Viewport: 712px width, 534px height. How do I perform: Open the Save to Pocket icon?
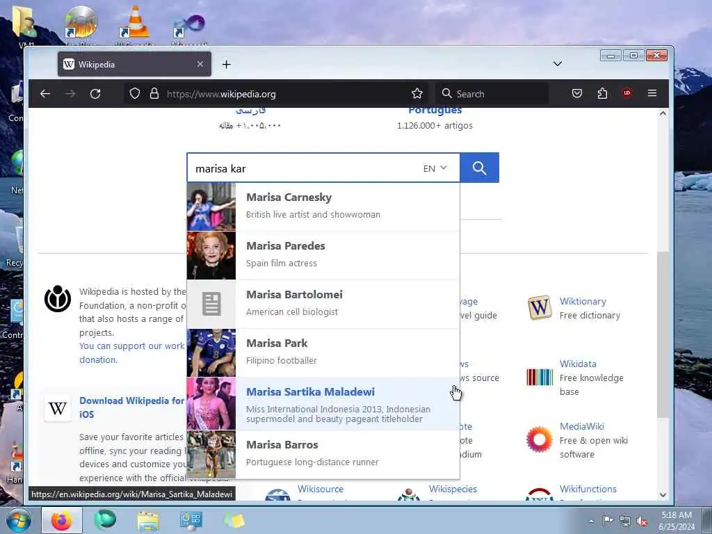pyautogui.click(x=576, y=94)
